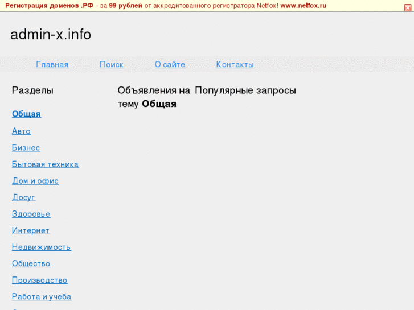Open the Производство section
414x310 pixels.
(x=40, y=280)
